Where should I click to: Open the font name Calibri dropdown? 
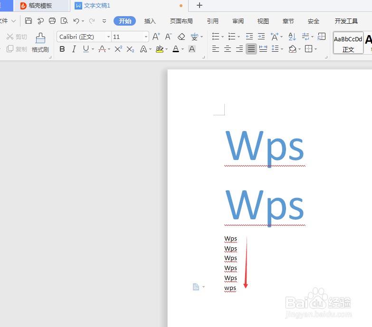coord(108,37)
